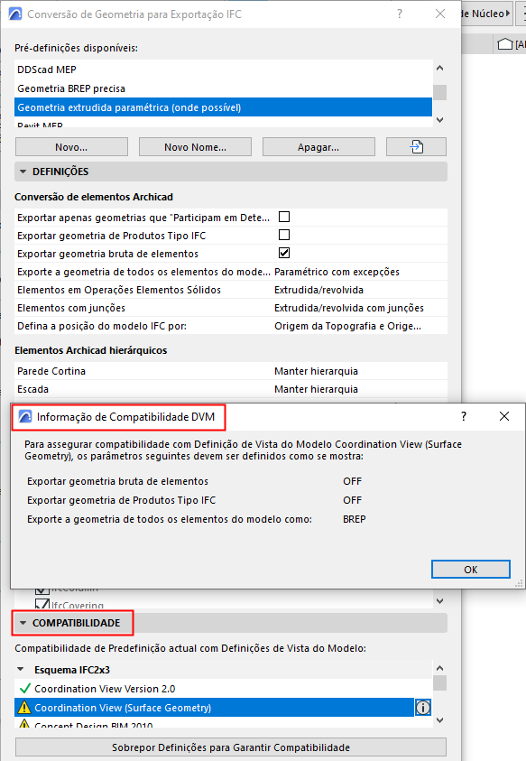
Task: Enable 'Exportar apenas geometrias que Participam' checkbox
Action: coord(284,217)
